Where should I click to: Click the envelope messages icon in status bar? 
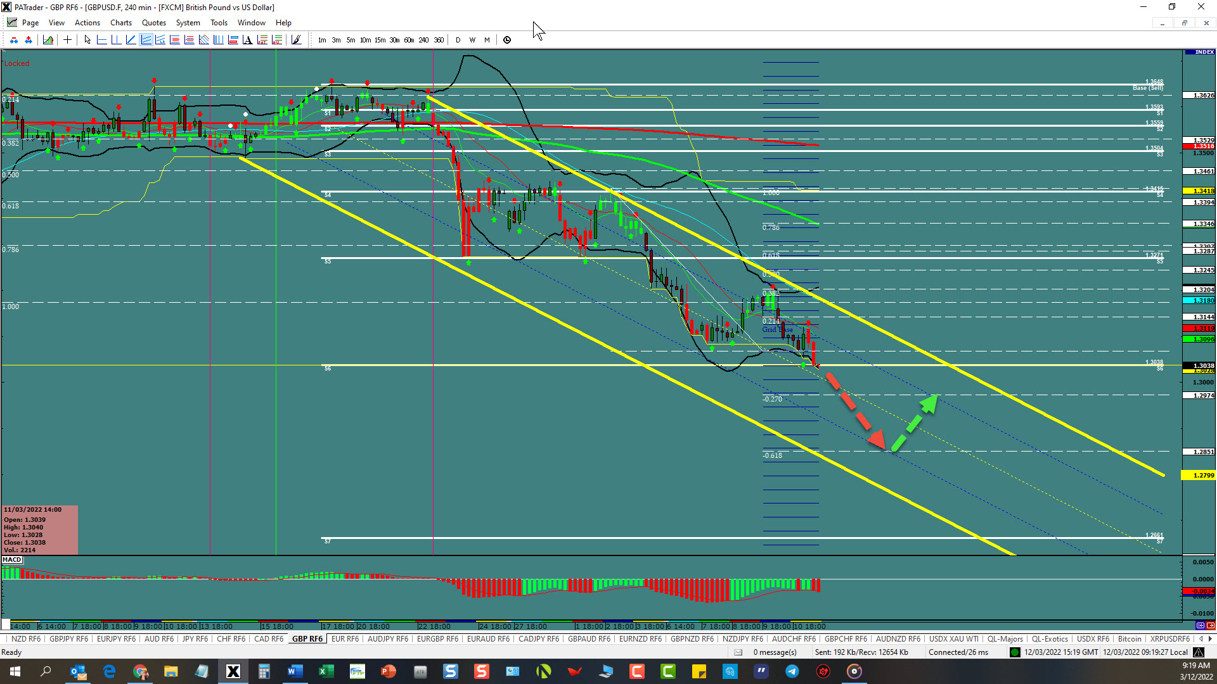tap(738, 652)
